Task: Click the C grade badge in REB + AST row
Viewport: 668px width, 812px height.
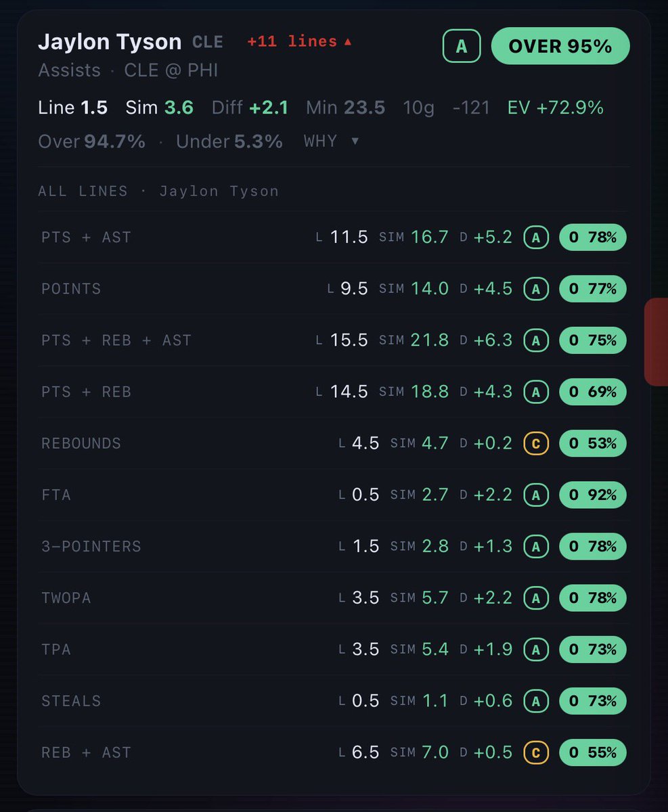Action: [536, 752]
